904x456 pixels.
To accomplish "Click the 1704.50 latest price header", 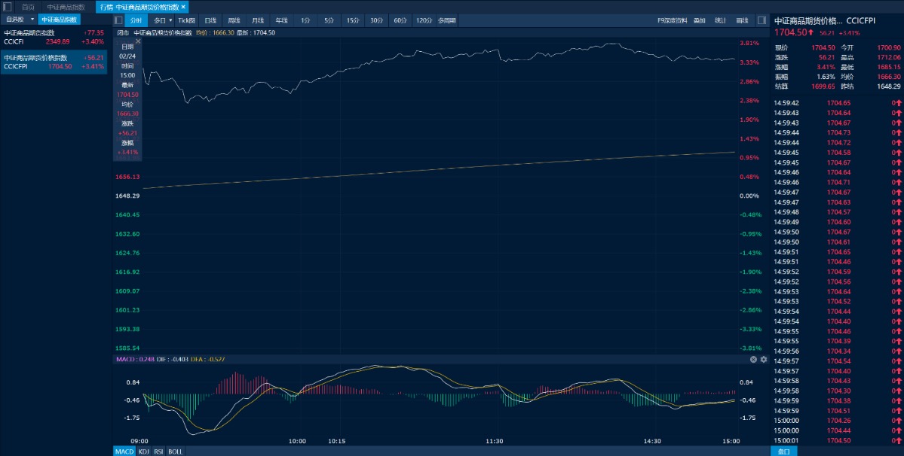I will click(790, 33).
